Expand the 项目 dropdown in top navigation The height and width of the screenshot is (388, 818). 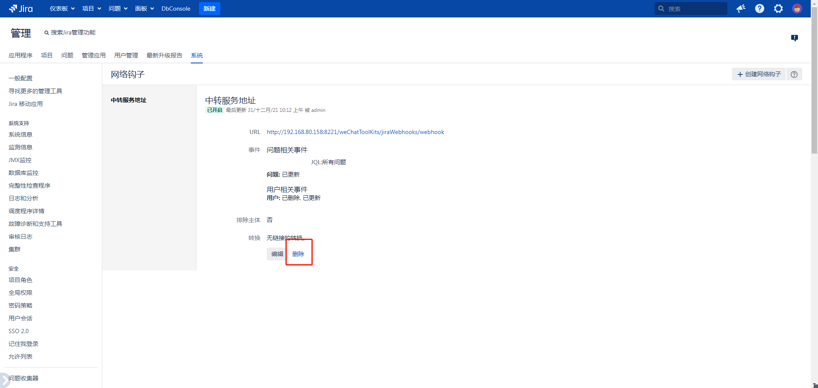tap(92, 9)
